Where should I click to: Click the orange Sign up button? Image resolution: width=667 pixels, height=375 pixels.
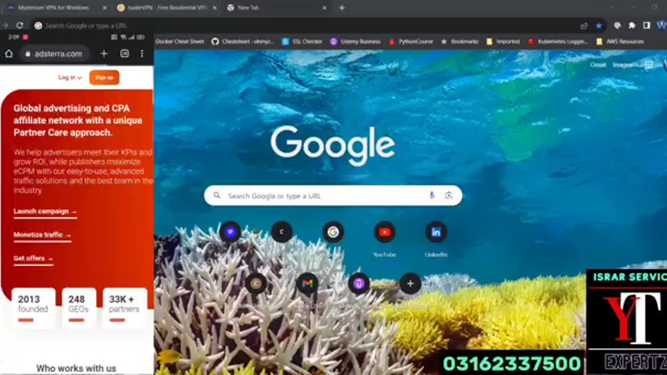104,78
